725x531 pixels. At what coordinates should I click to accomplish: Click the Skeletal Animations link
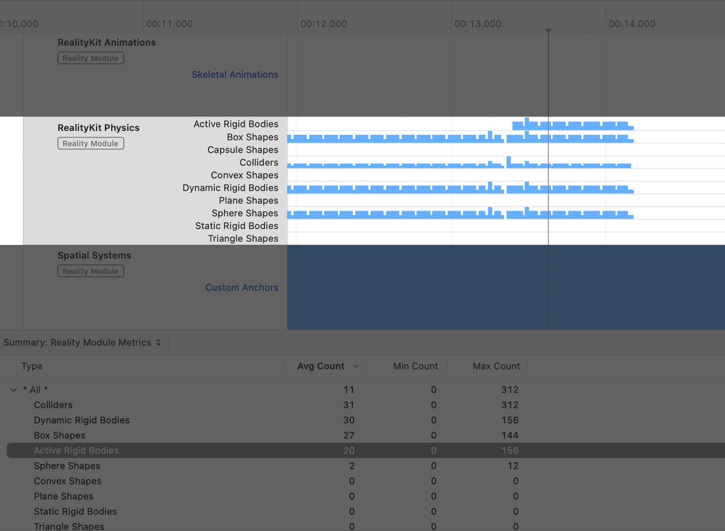point(235,74)
